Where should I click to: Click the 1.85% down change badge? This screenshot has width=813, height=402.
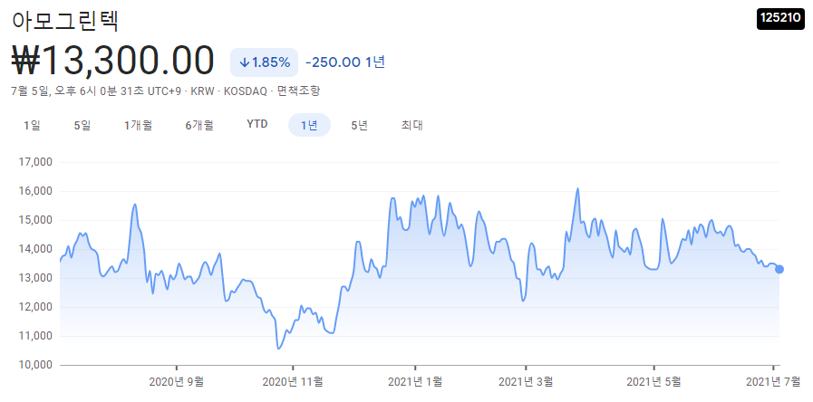pyautogui.click(x=264, y=62)
